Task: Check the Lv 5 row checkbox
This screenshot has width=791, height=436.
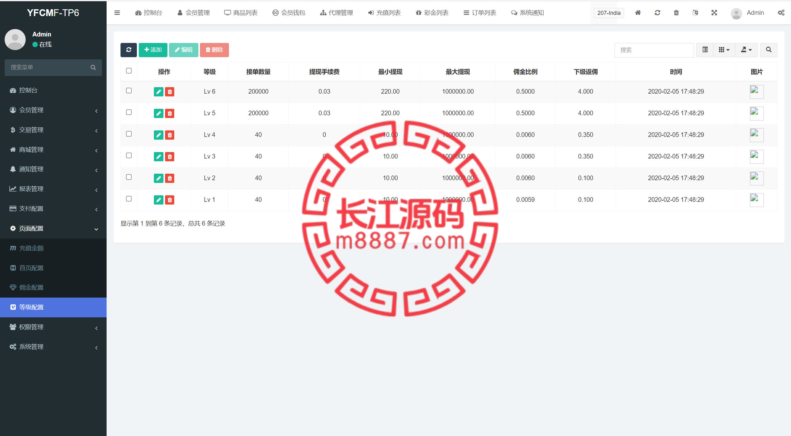Action: pyautogui.click(x=129, y=112)
